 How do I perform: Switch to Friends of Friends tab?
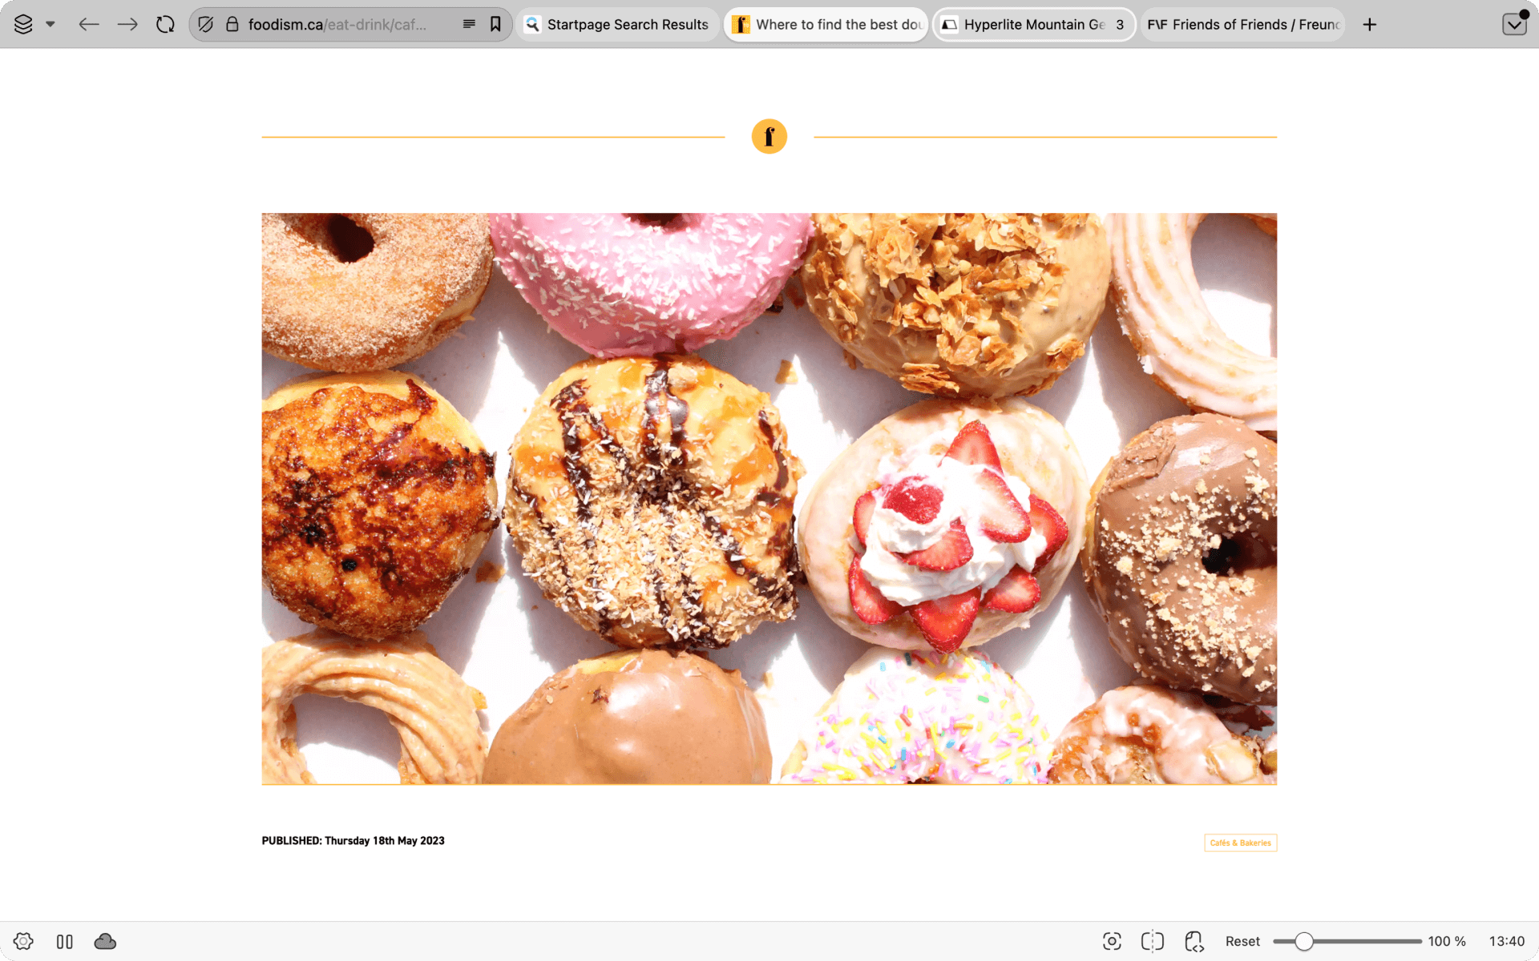click(1242, 24)
